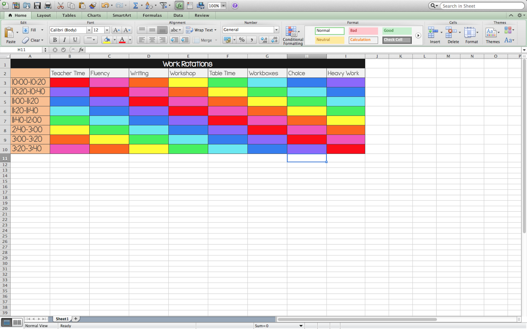Viewport: 527px width, 329px height.
Task: Open the Clear dropdown menu
Action: tap(42, 40)
